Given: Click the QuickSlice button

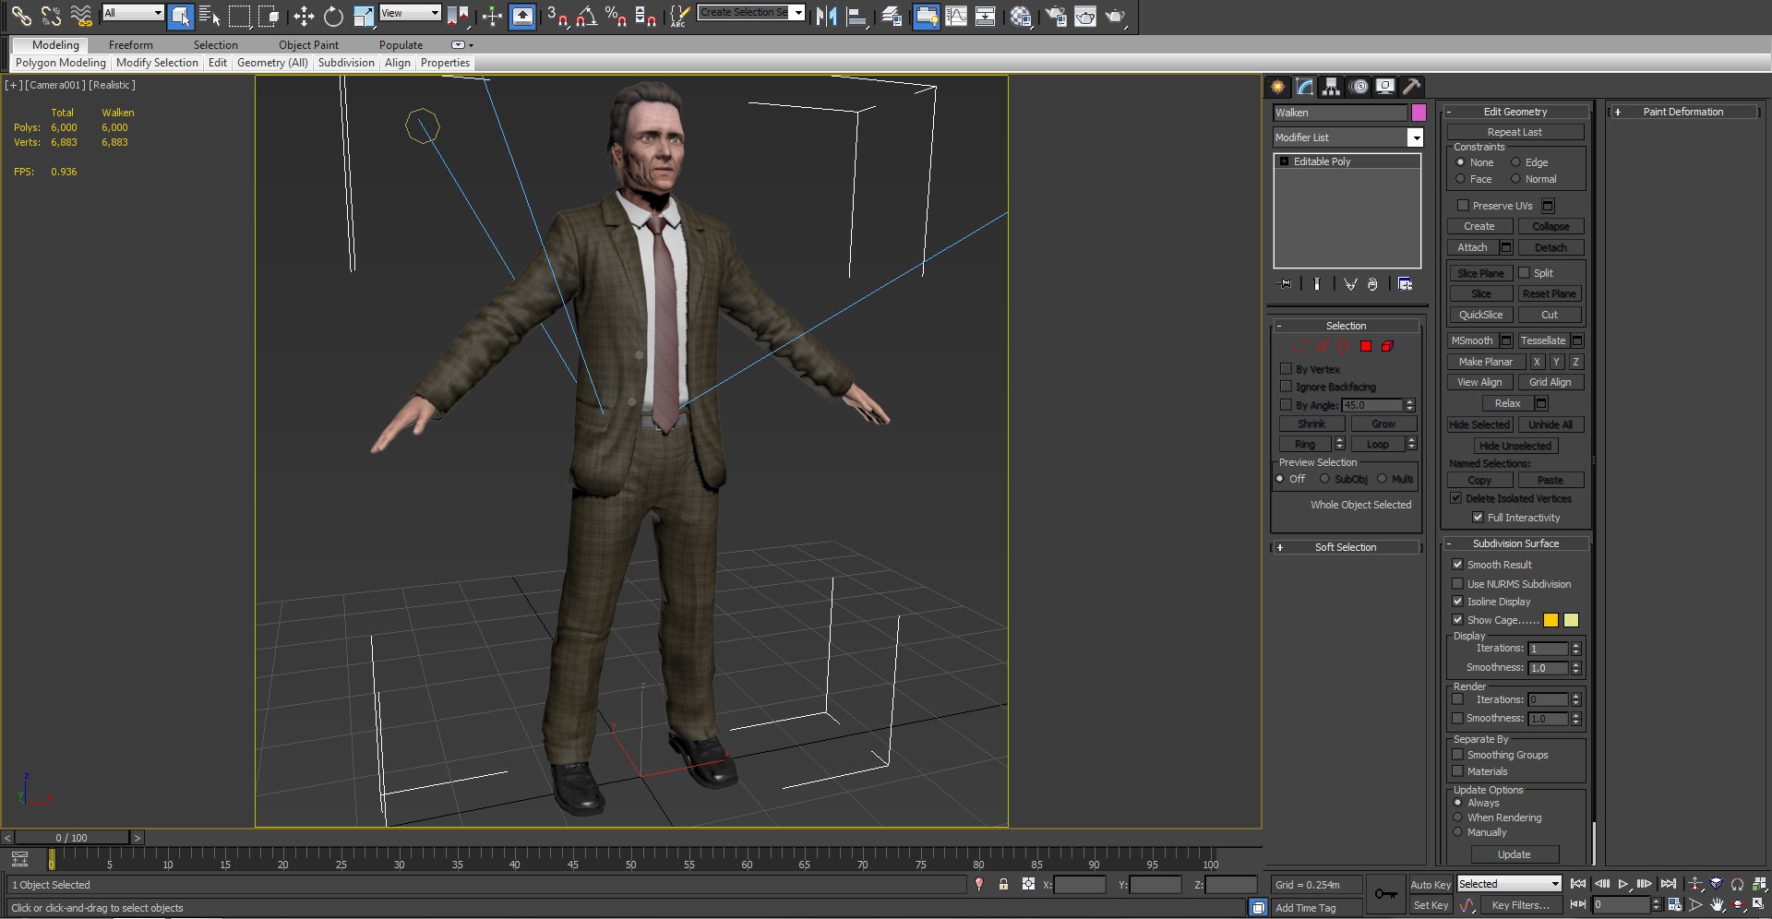Looking at the screenshot, I should coord(1480,315).
